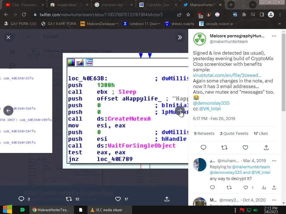Open the main tweet's more options
This screenshot has height=214, width=286.
click(274, 36)
